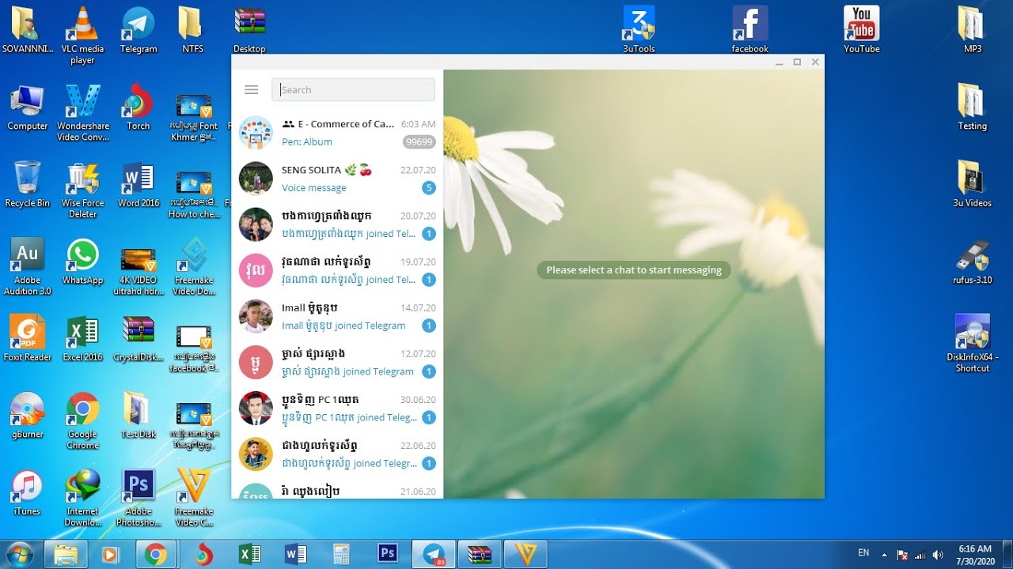Select the 4K VIDEO ultrahd file icon
Screen dimensions: 1013x569
tap(138, 272)
